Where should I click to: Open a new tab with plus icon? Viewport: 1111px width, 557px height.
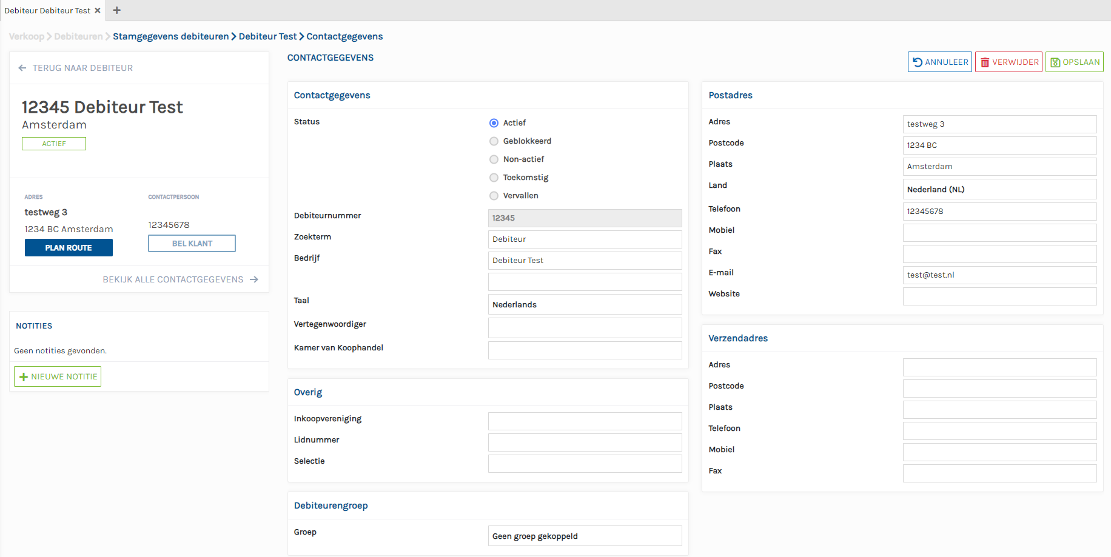pos(117,10)
